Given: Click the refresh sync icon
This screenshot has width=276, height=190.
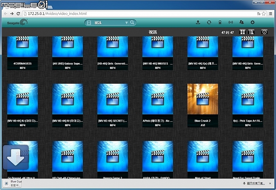Looking at the screenshot, I should tap(209, 22).
